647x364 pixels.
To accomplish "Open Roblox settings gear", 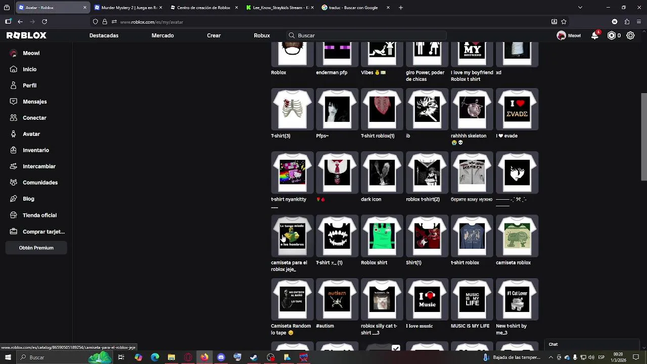I will click(x=630, y=35).
